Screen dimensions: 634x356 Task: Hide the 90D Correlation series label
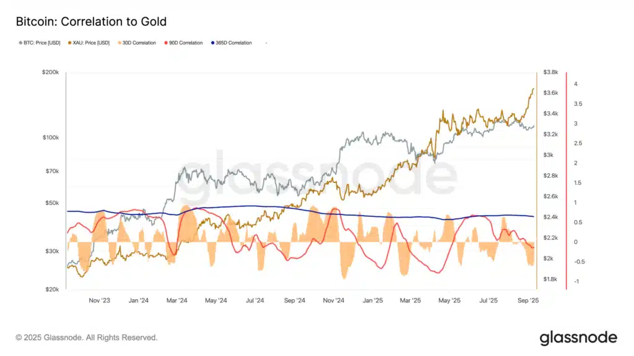pos(186,43)
